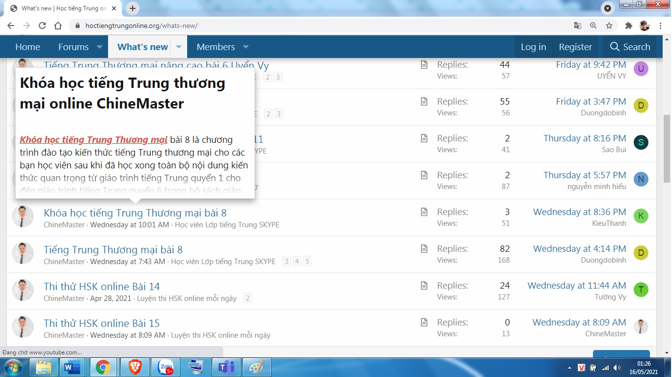Expand the Forums dropdown arrow

click(x=99, y=47)
